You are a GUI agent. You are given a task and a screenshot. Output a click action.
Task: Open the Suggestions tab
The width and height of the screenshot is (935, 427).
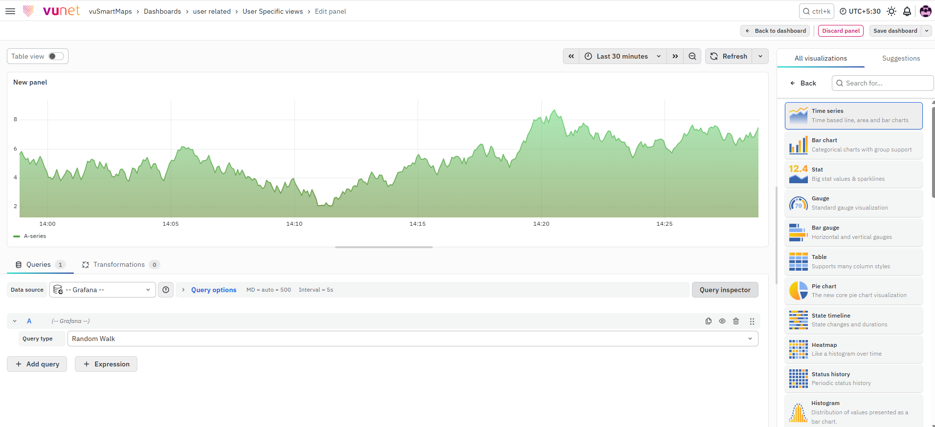(901, 58)
